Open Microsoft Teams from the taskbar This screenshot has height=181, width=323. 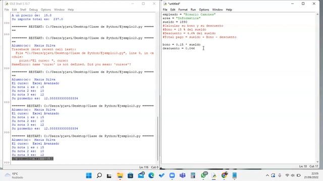point(183,175)
